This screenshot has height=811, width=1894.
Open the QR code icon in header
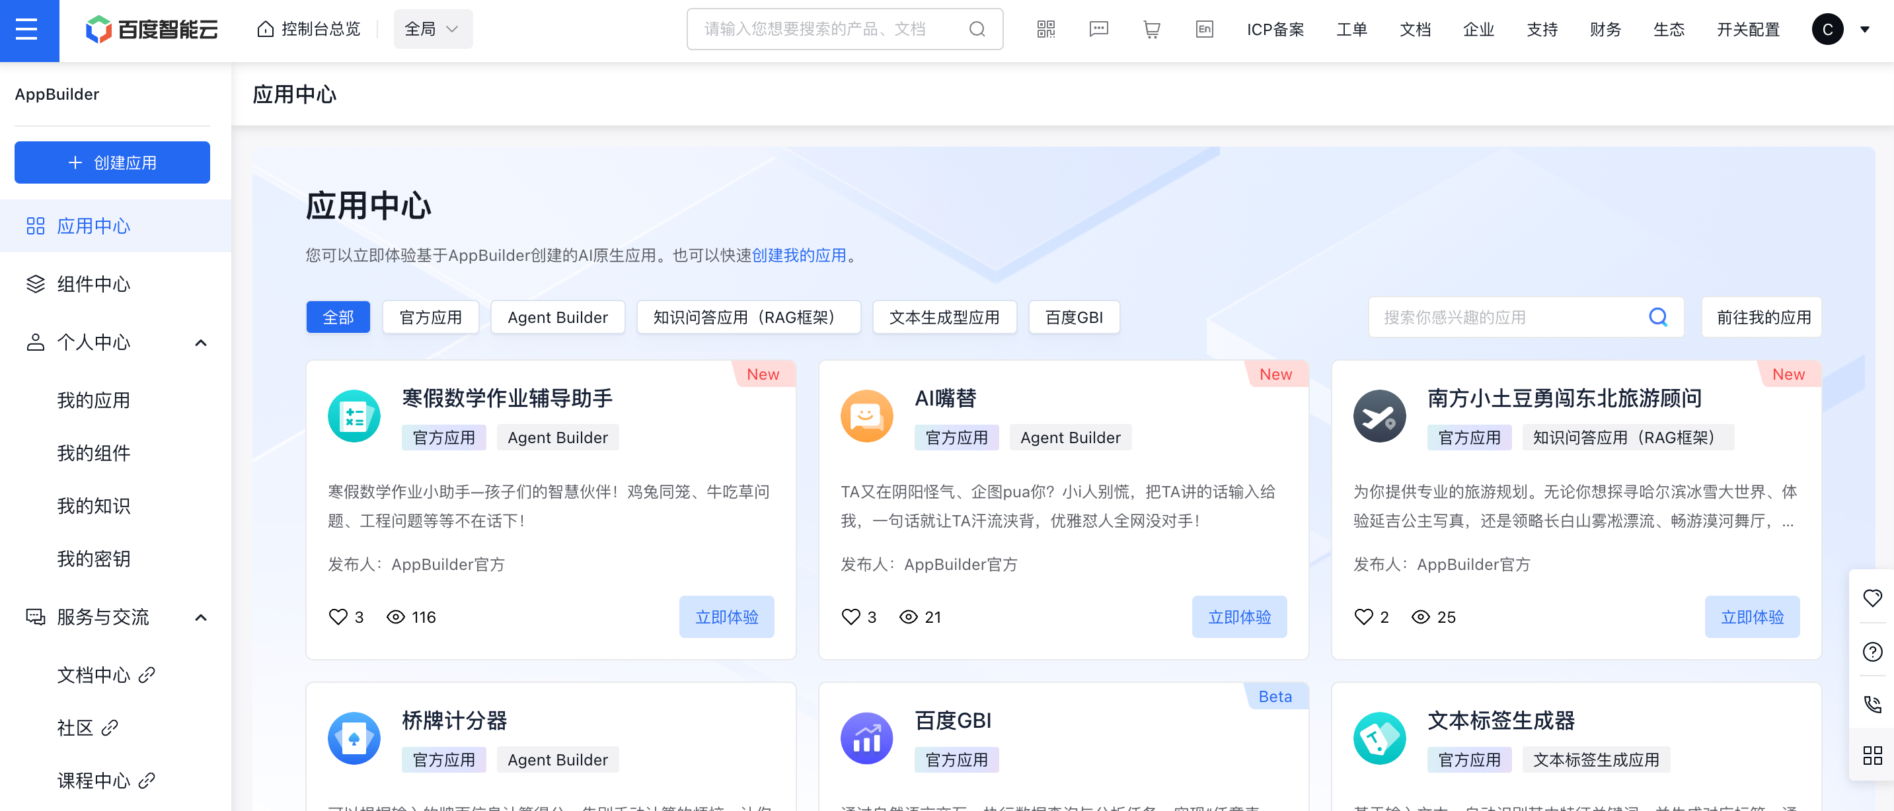pos(1045,29)
